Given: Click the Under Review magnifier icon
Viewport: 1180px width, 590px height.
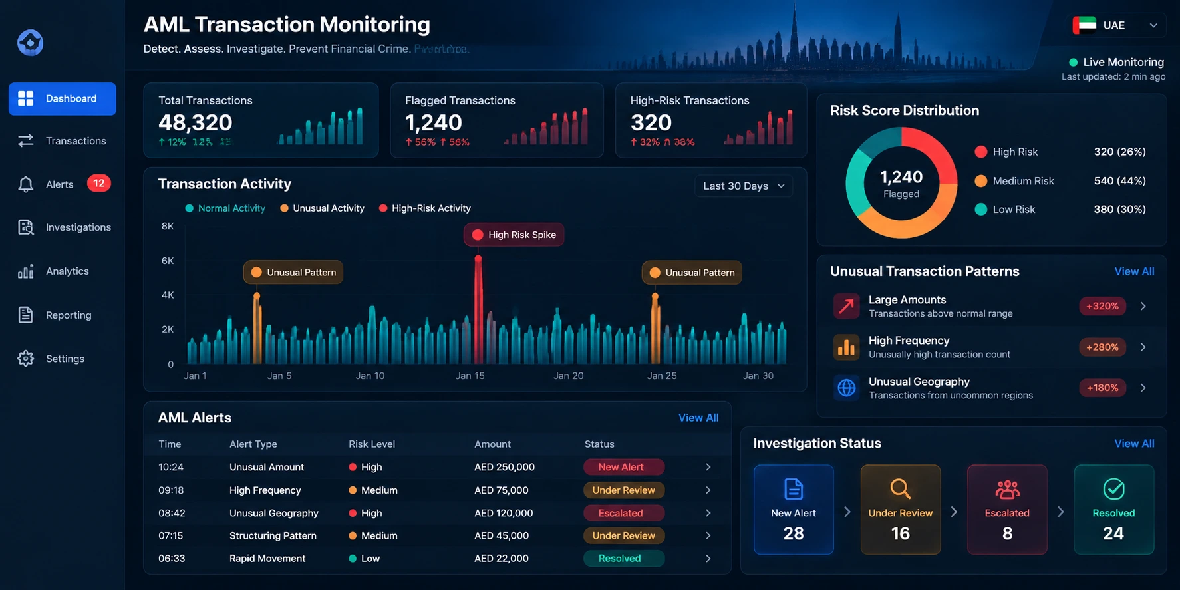Looking at the screenshot, I should tap(900, 489).
